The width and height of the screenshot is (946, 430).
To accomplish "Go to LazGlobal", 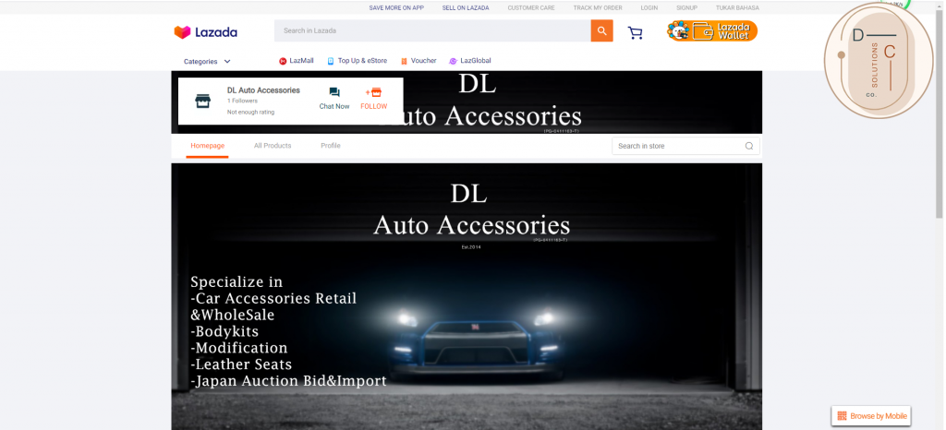I will point(470,61).
